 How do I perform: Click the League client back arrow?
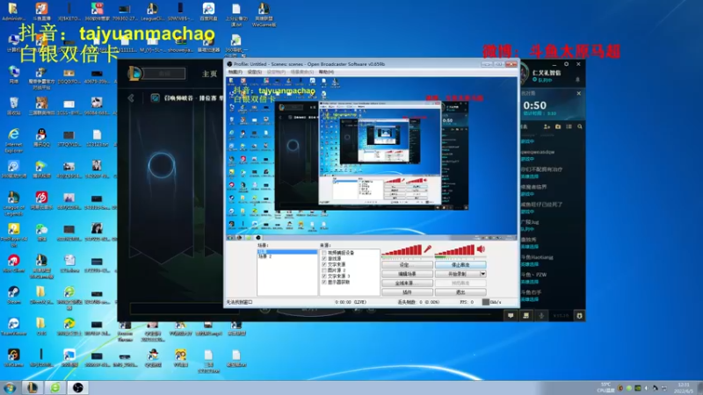[131, 98]
